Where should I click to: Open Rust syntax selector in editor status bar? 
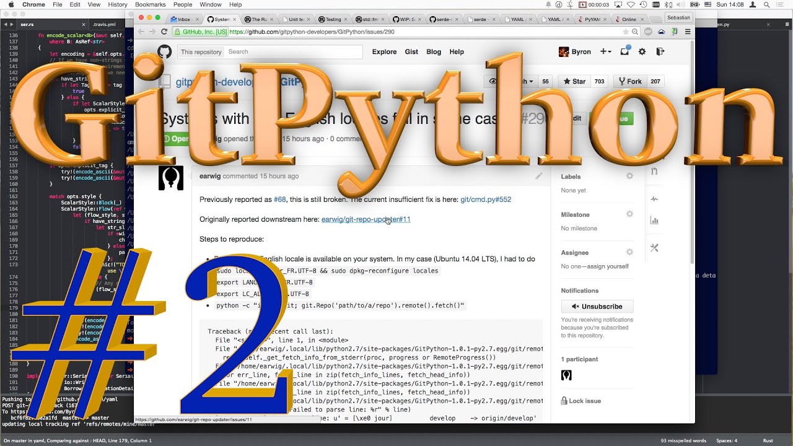[x=768, y=440]
